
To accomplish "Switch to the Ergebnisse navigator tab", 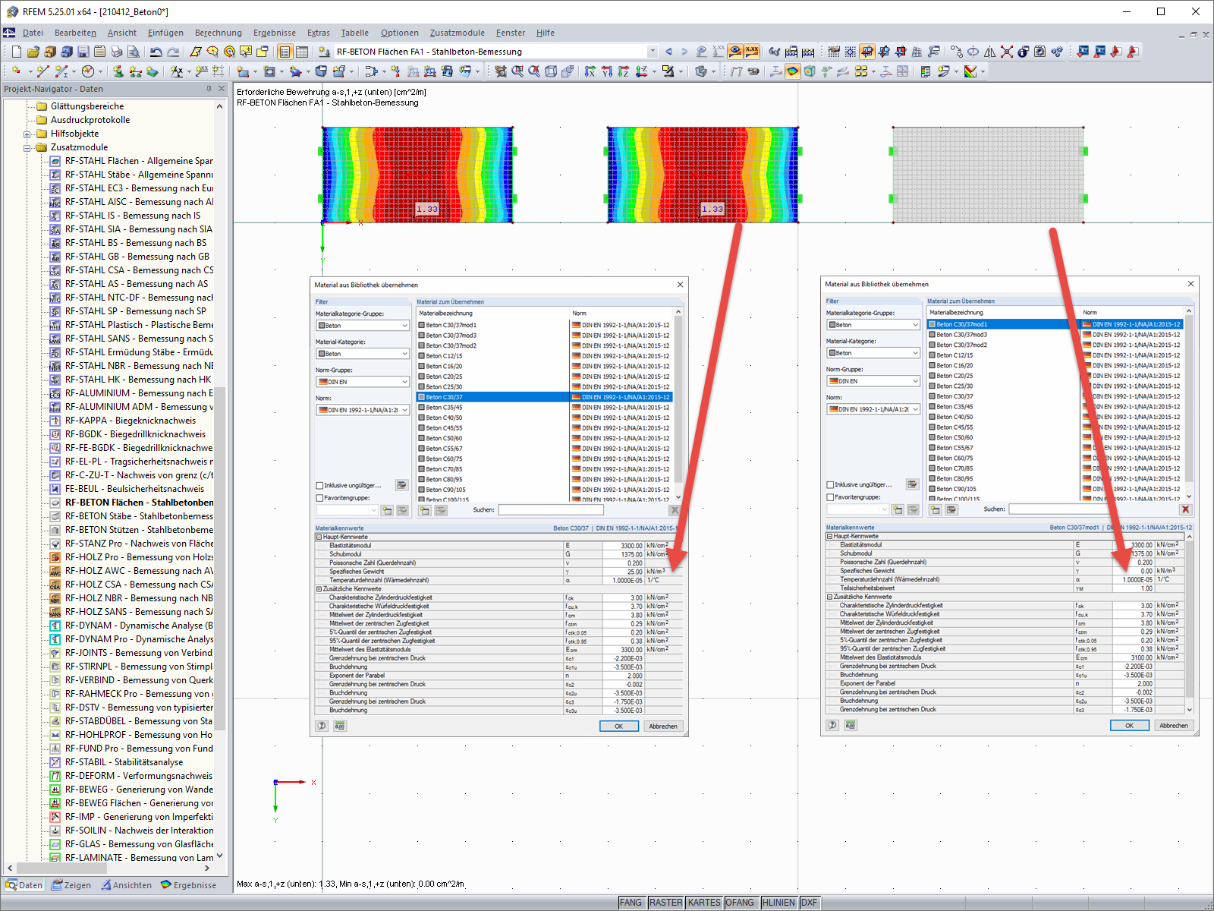I will coord(188,885).
